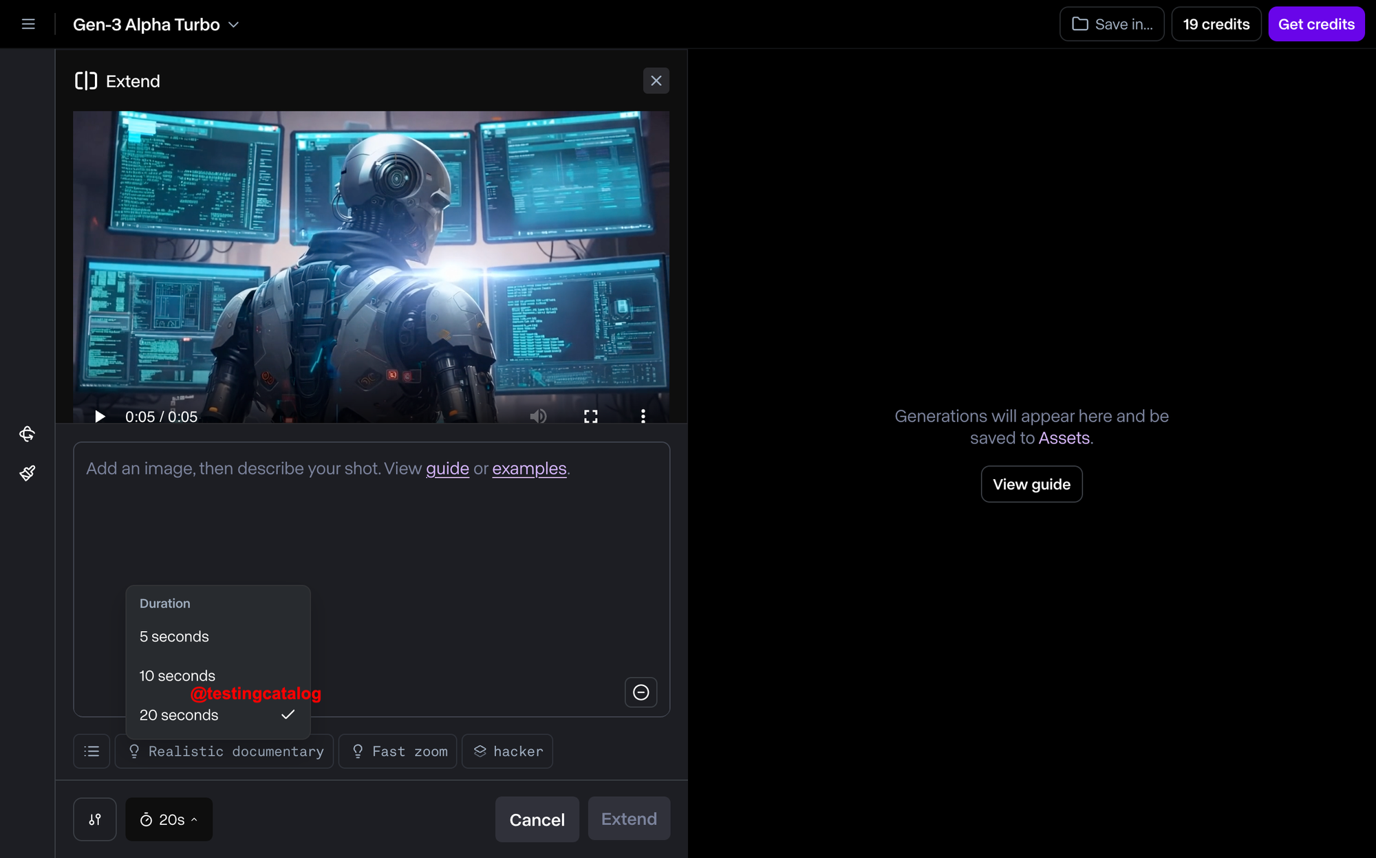Click the fullscreen expand video icon
1376x858 pixels.
[590, 416]
